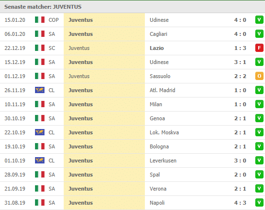Click world flag icon for Lok. Moskva match

tap(40, 132)
